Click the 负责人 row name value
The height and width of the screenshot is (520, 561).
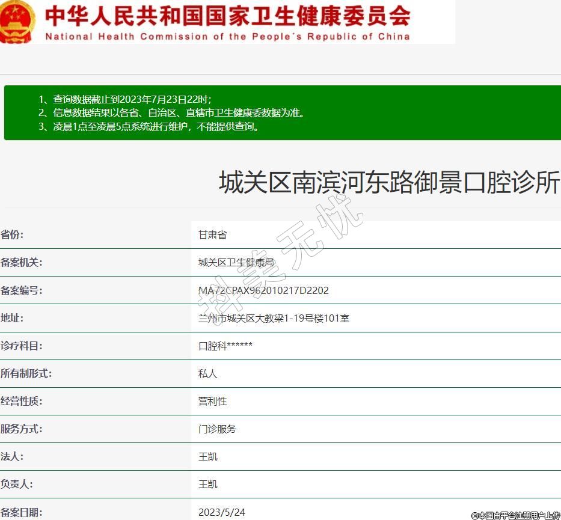tap(207, 485)
